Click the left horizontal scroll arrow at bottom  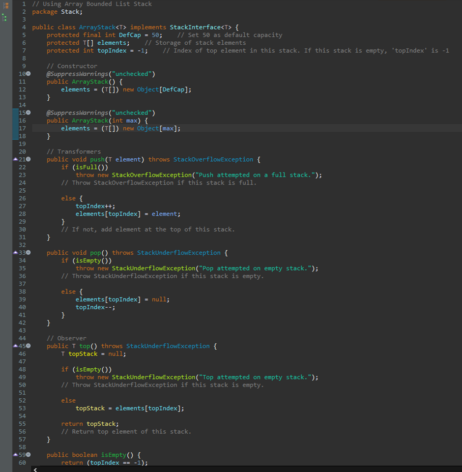[35, 470]
